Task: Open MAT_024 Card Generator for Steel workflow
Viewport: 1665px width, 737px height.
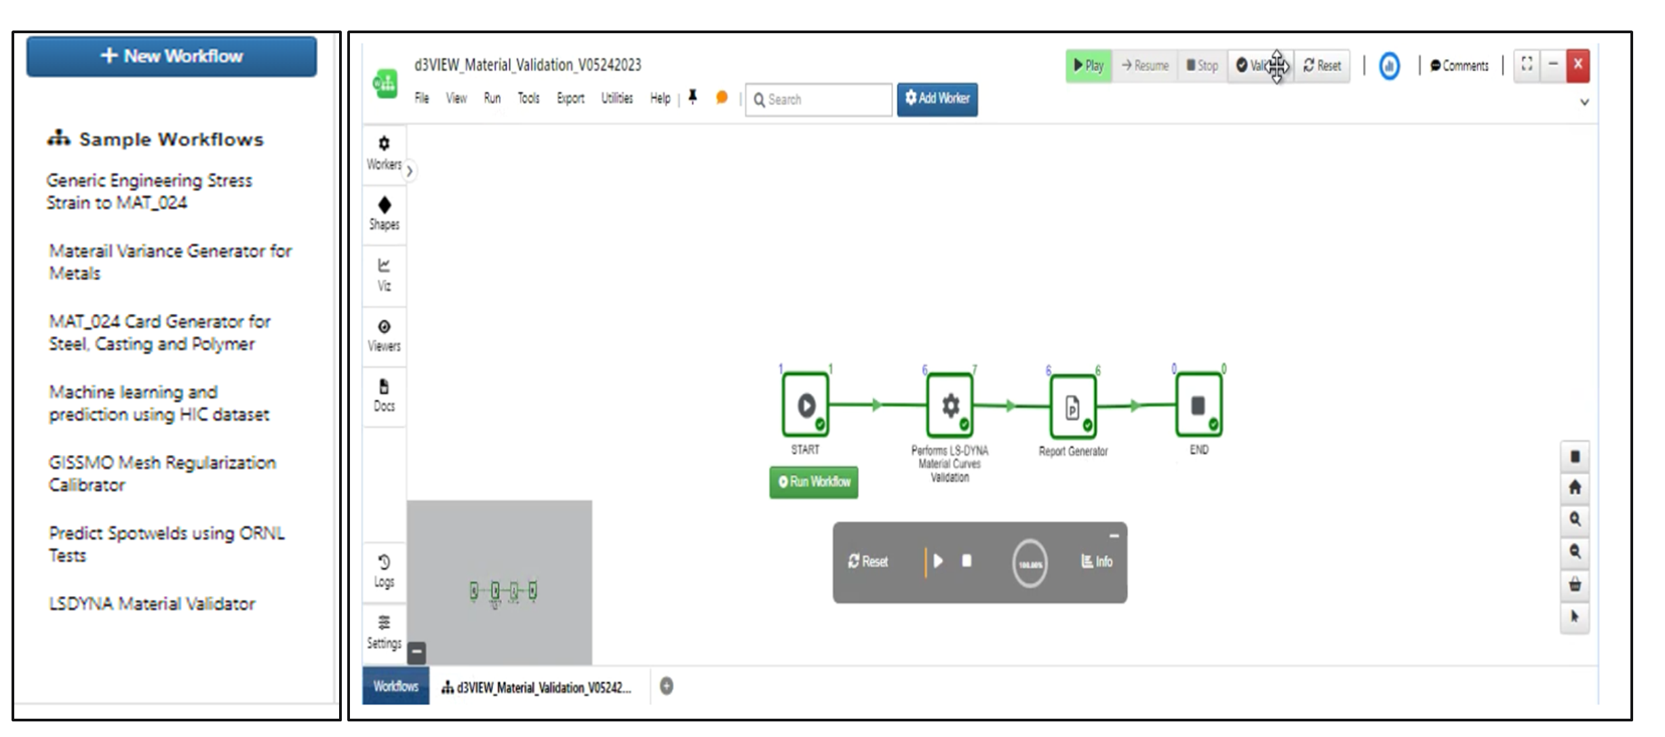Action: (x=159, y=333)
